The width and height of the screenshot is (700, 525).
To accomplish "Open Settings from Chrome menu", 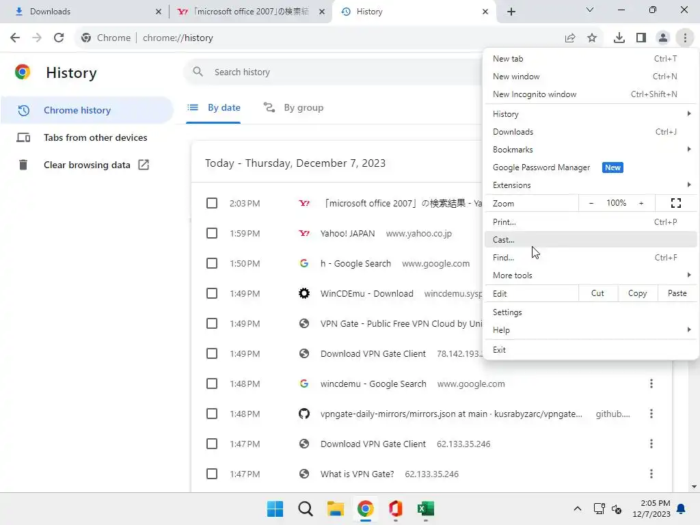I will [x=591, y=312].
